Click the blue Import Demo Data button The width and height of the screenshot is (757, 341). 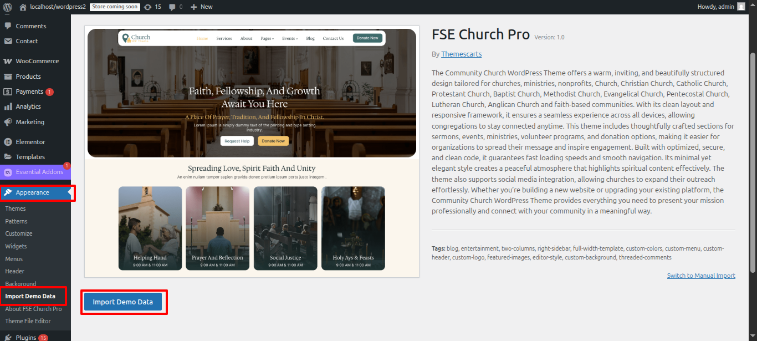[x=122, y=302]
